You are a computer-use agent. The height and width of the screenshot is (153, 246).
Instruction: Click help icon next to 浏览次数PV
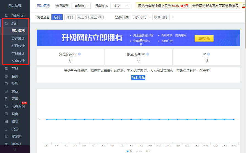point(79,54)
